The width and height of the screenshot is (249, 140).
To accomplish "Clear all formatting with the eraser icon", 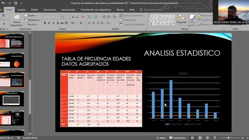I will pos(83,17).
